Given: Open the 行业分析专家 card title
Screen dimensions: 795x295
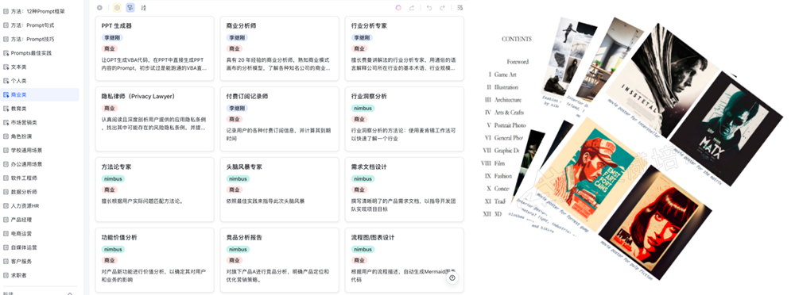Looking at the screenshot, I should (369, 26).
